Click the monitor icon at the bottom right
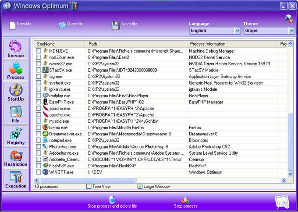Viewport: 298px width, 212px height. click(x=283, y=202)
